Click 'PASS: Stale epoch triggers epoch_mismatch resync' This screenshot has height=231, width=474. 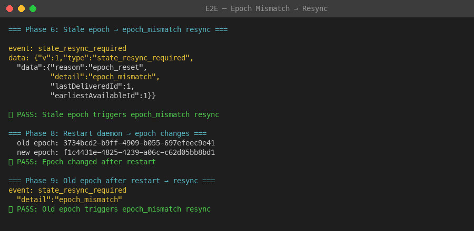point(114,115)
